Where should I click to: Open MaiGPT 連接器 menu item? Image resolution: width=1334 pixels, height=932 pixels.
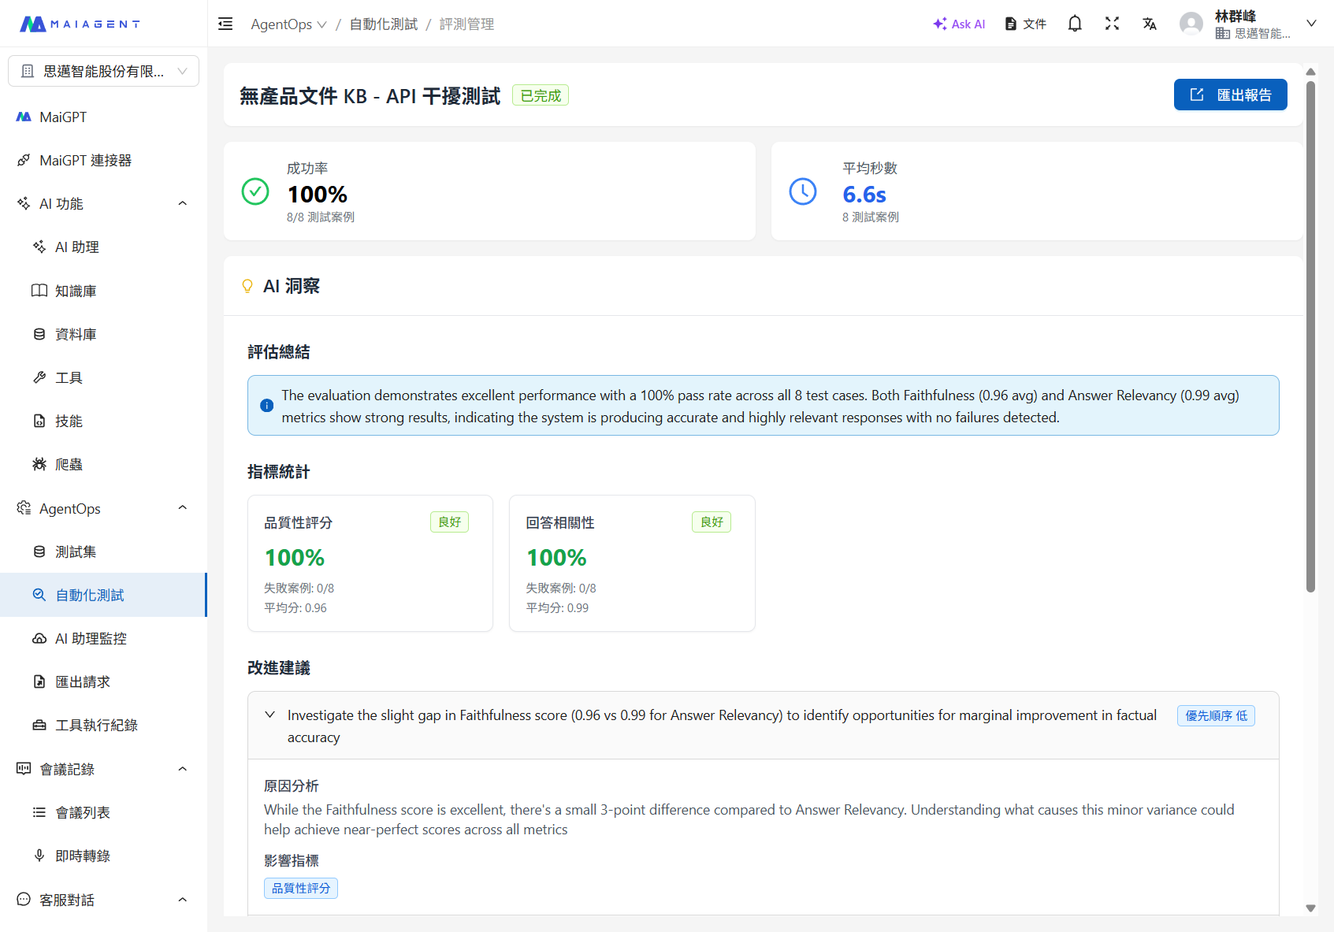pyautogui.click(x=103, y=160)
